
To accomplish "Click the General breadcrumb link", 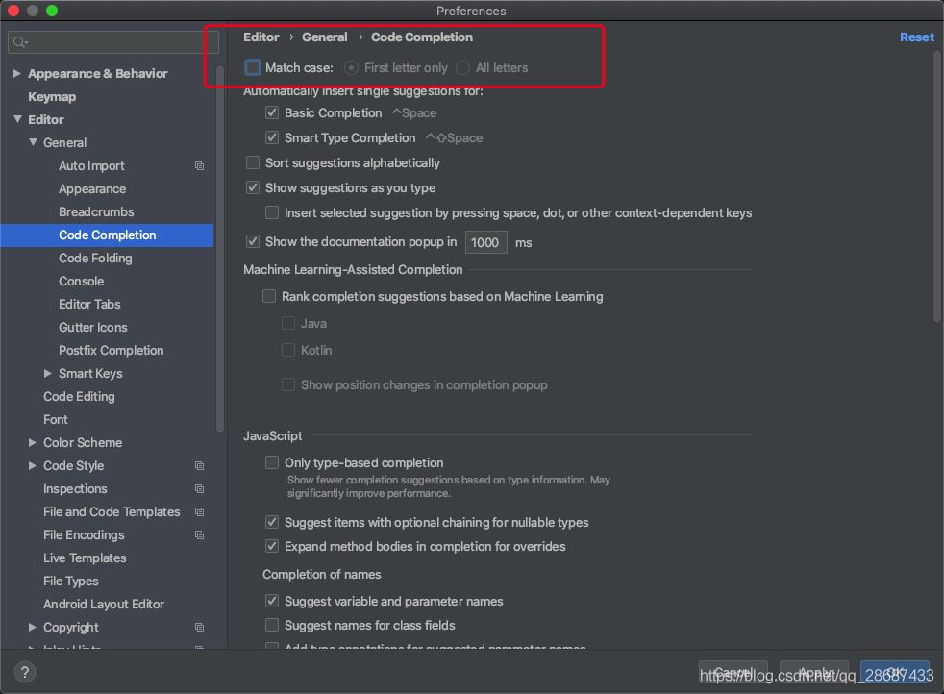I will (x=324, y=37).
